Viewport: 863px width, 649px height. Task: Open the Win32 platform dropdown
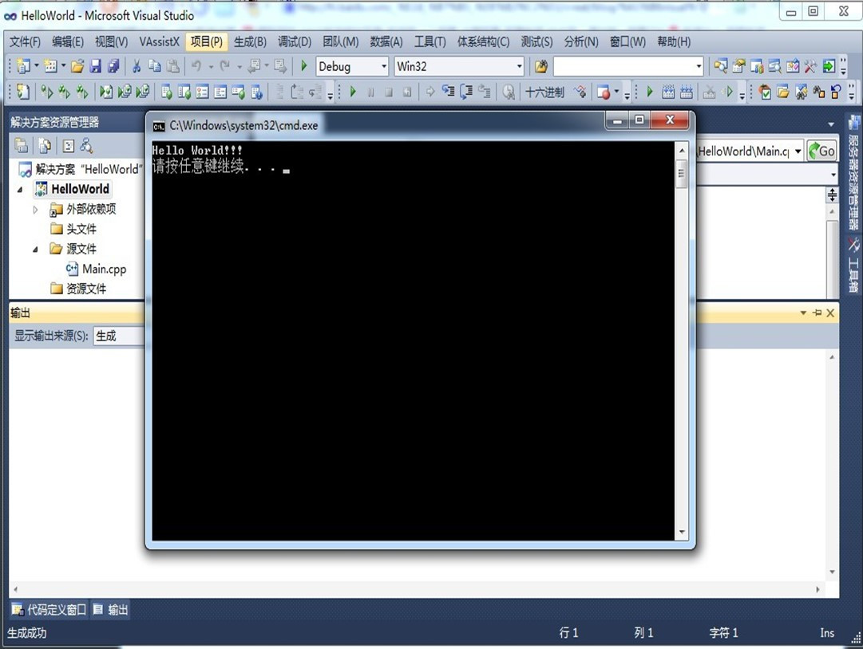coord(519,66)
